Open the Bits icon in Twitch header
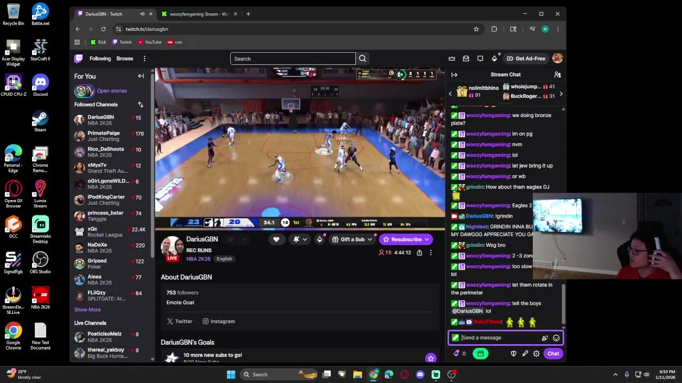 (494, 59)
